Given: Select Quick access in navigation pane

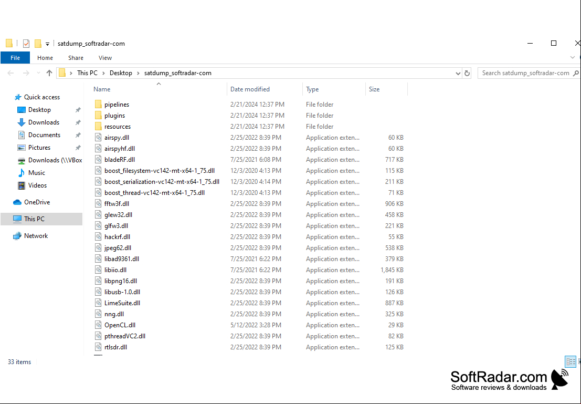Looking at the screenshot, I should (42, 97).
